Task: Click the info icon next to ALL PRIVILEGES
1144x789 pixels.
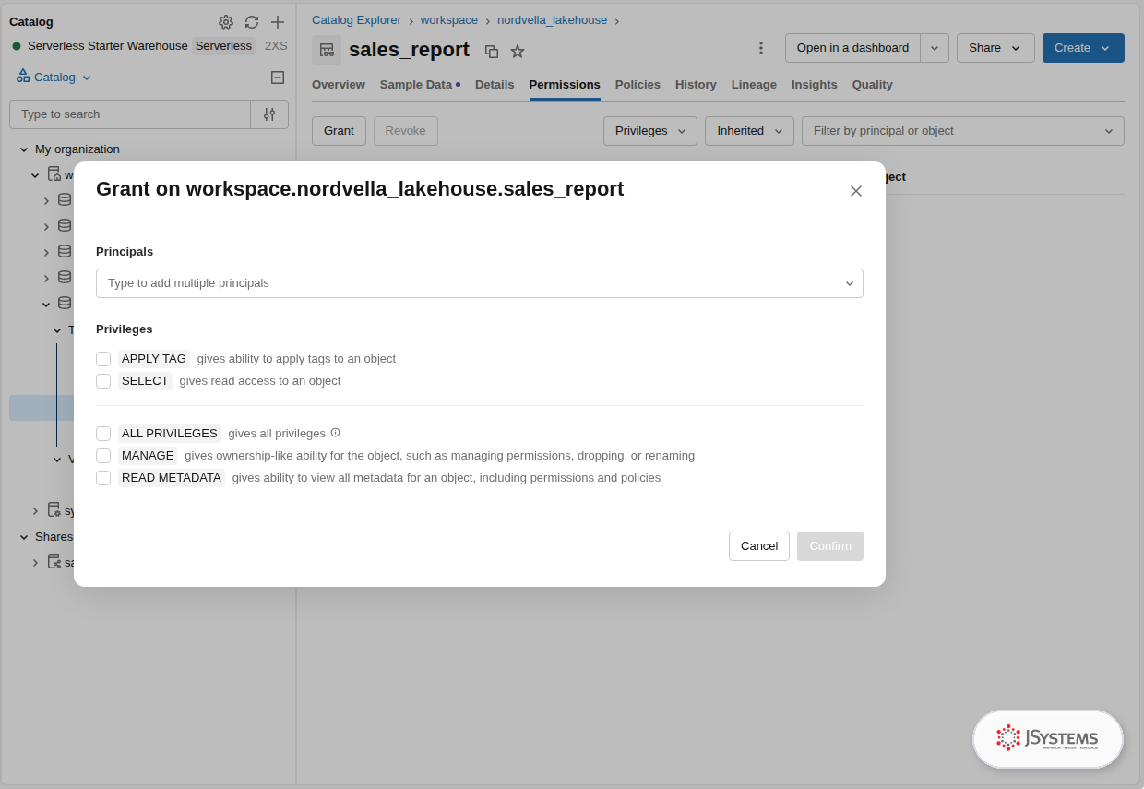Action: 336,433
